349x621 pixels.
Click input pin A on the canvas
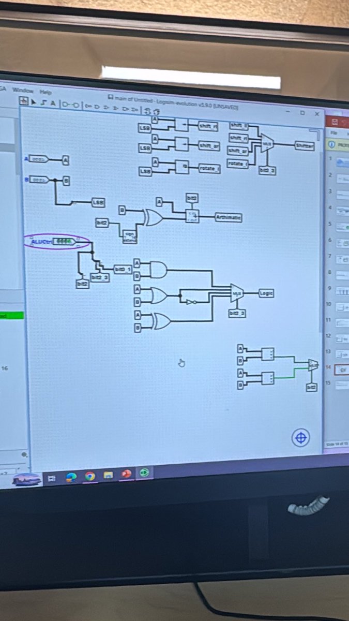(39, 159)
